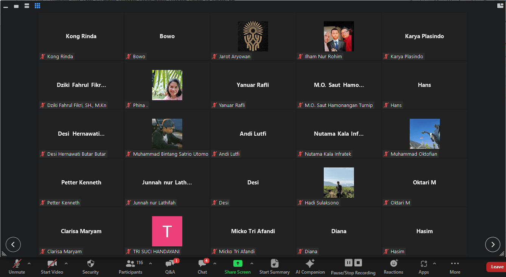Image resolution: width=506 pixels, height=277 pixels.
Task: Expand video options arrow beside Start Video
Action: tap(66, 263)
